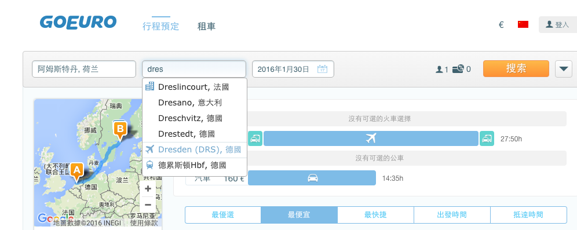Click the 沒有可選的火車選擇 notice
The width and height of the screenshot is (577, 230).
[x=380, y=119]
